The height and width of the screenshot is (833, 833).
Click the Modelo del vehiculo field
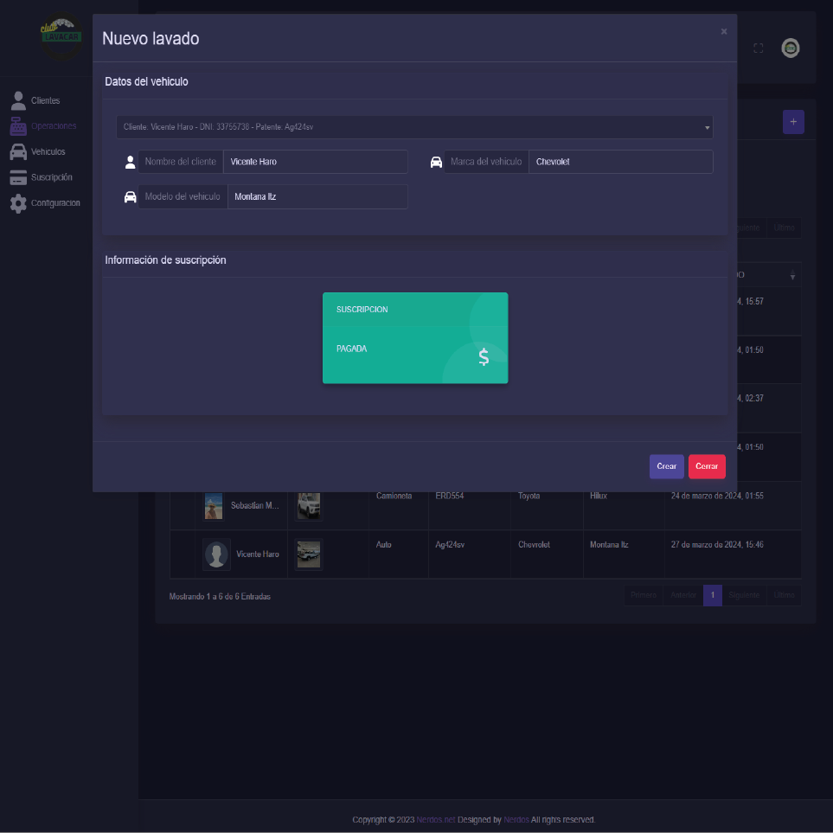tap(317, 196)
